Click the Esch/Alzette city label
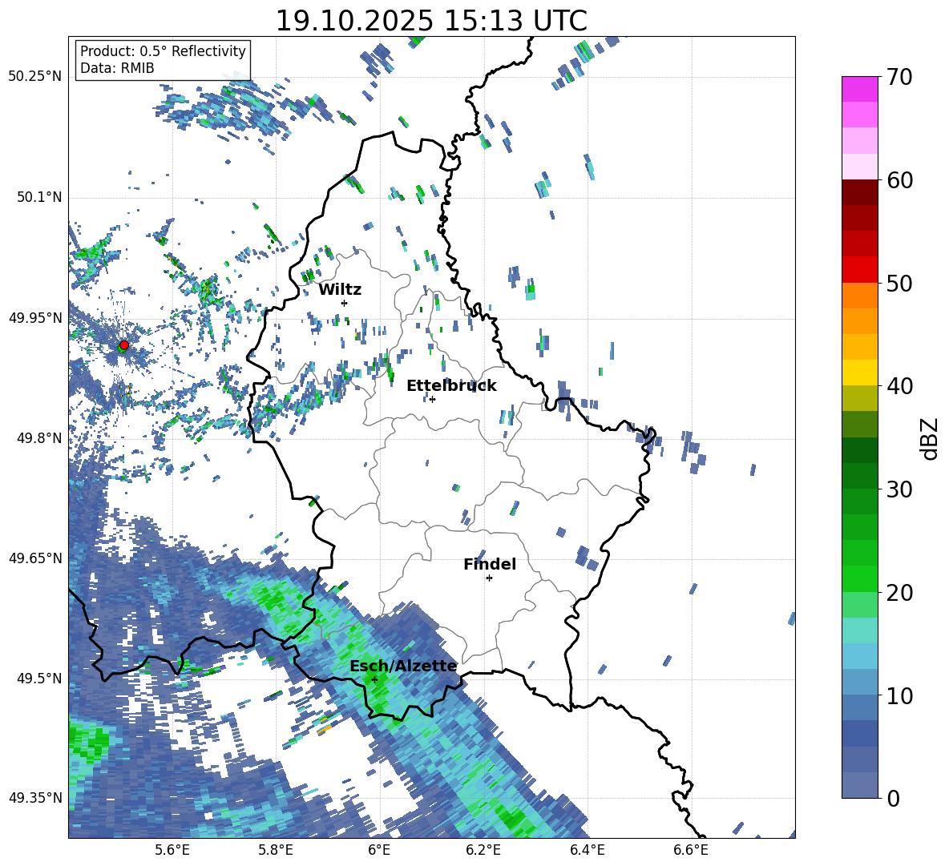Screen dimensions: 949x866 click(403, 666)
